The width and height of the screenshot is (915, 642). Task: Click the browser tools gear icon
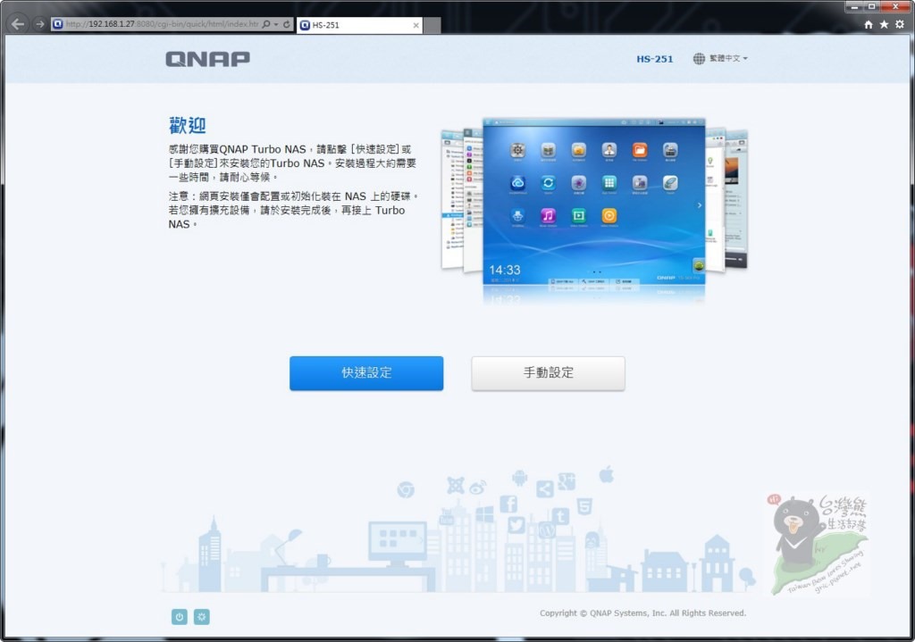900,24
